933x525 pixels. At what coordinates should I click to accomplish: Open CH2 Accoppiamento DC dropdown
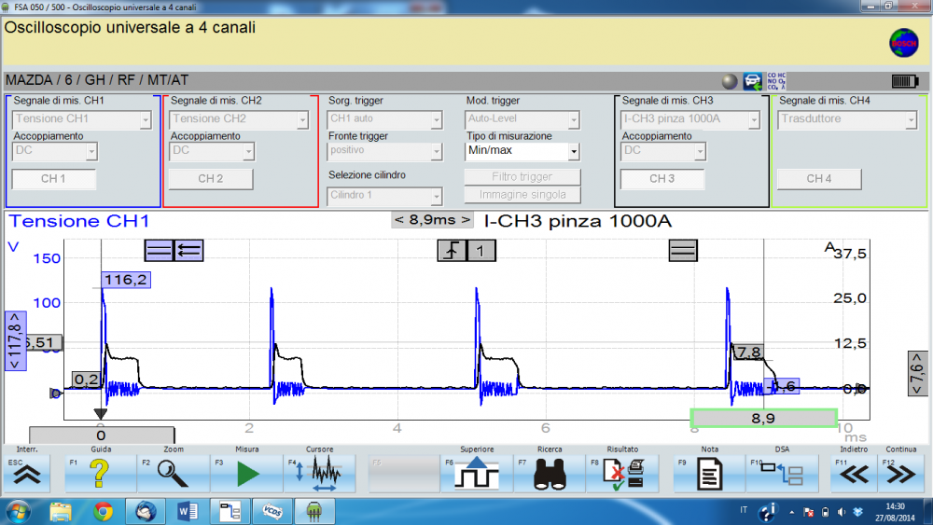coord(212,151)
